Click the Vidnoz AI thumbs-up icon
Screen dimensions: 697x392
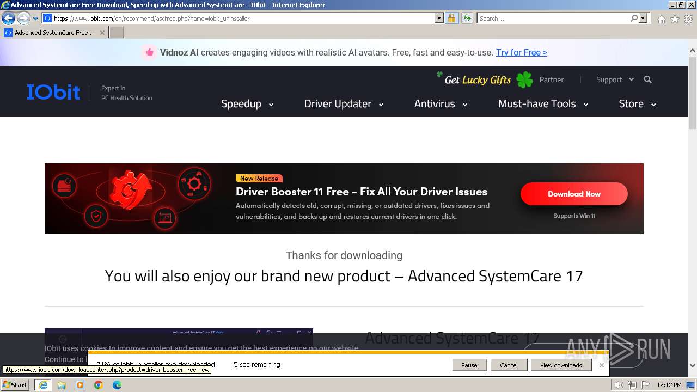tap(149, 52)
